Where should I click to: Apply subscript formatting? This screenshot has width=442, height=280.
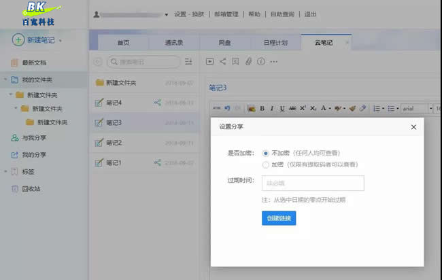click(x=313, y=109)
